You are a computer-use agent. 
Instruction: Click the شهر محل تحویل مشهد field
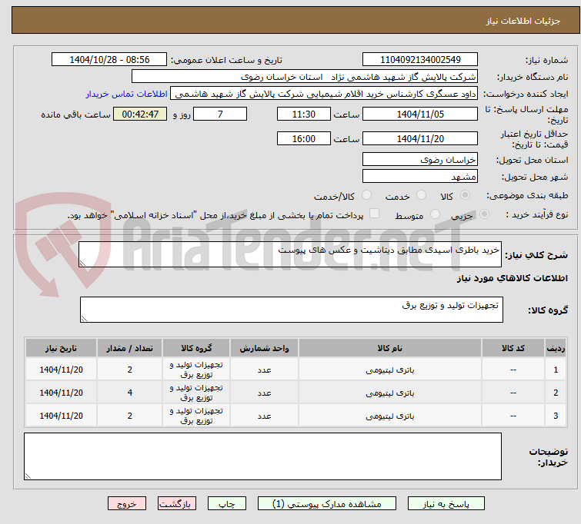[x=420, y=177]
